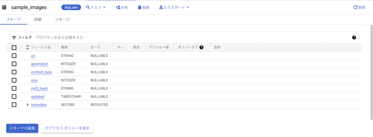Check the updated row checkbox
The height and width of the screenshot is (137, 373).
point(14,97)
